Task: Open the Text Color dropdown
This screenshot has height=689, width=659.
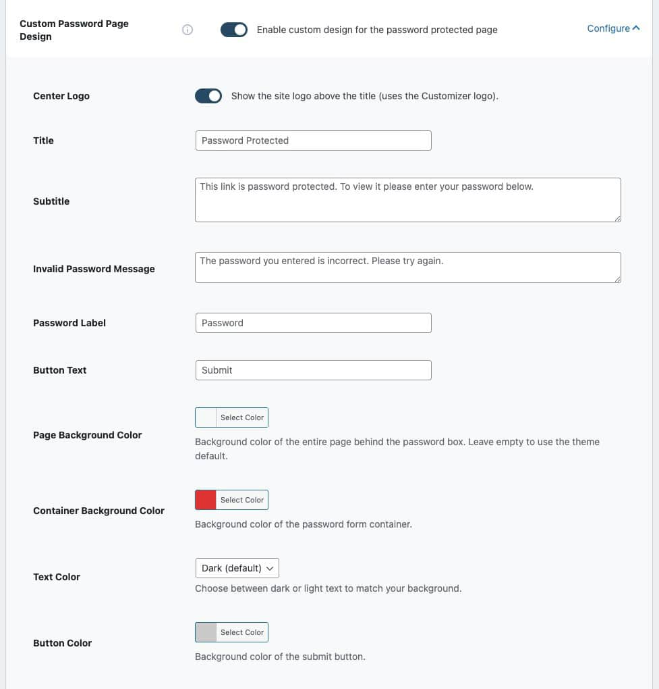Action: (236, 568)
